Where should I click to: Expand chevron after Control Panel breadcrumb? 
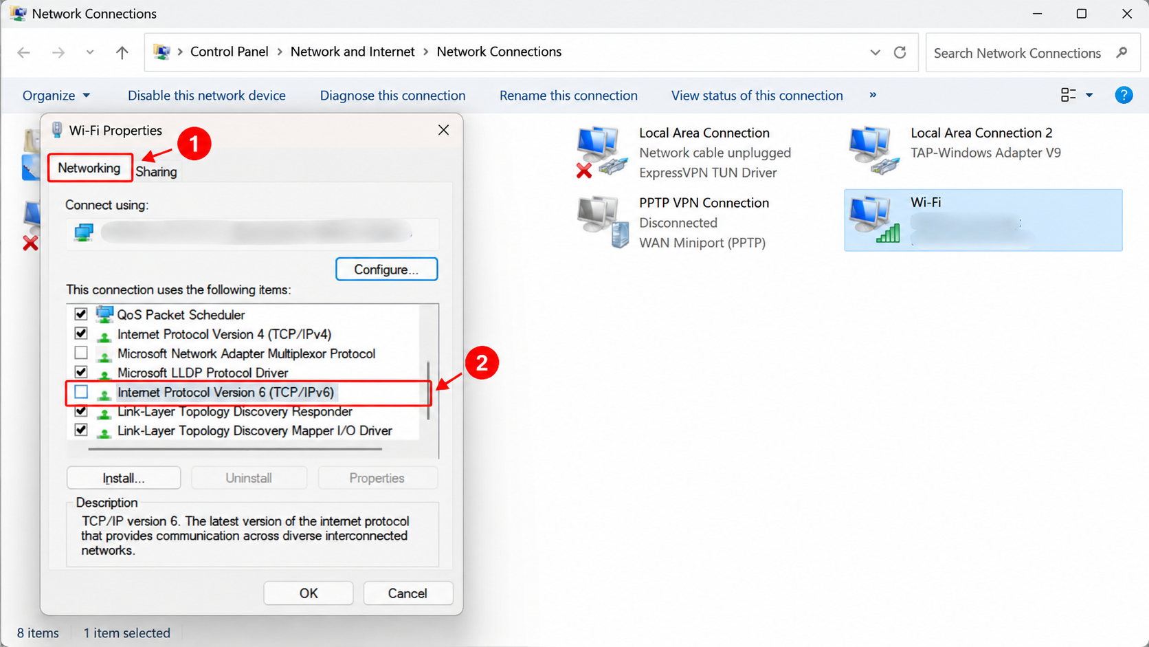click(280, 52)
